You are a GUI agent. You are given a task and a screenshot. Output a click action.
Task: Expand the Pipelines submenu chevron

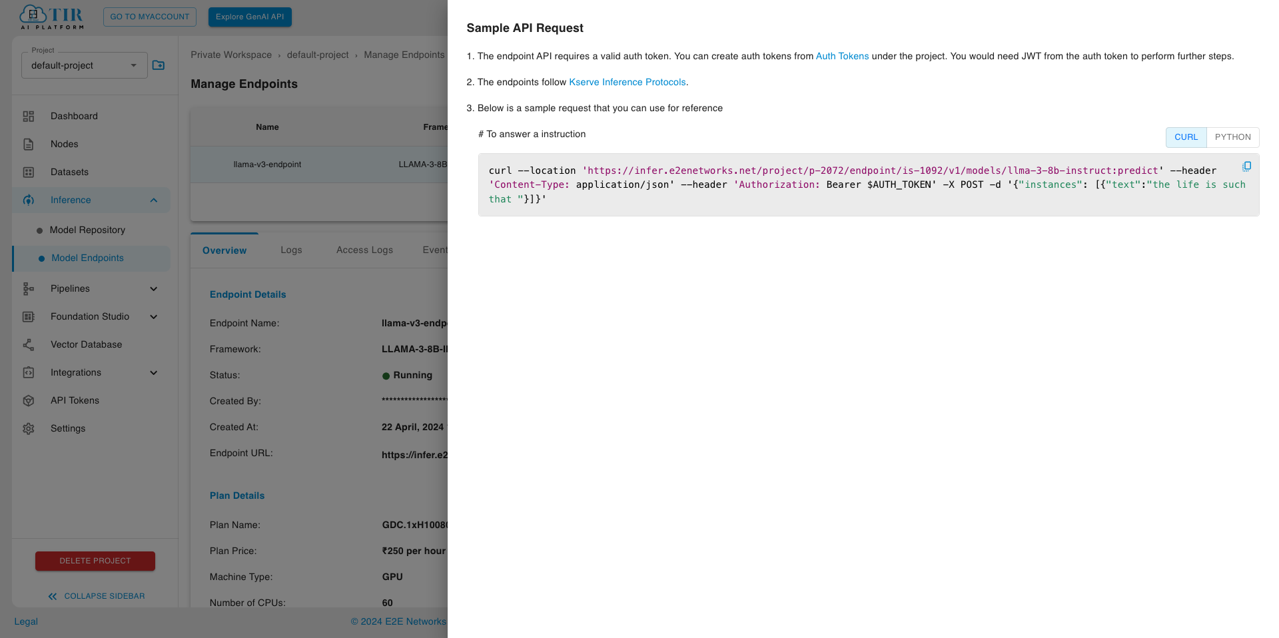[x=154, y=288]
